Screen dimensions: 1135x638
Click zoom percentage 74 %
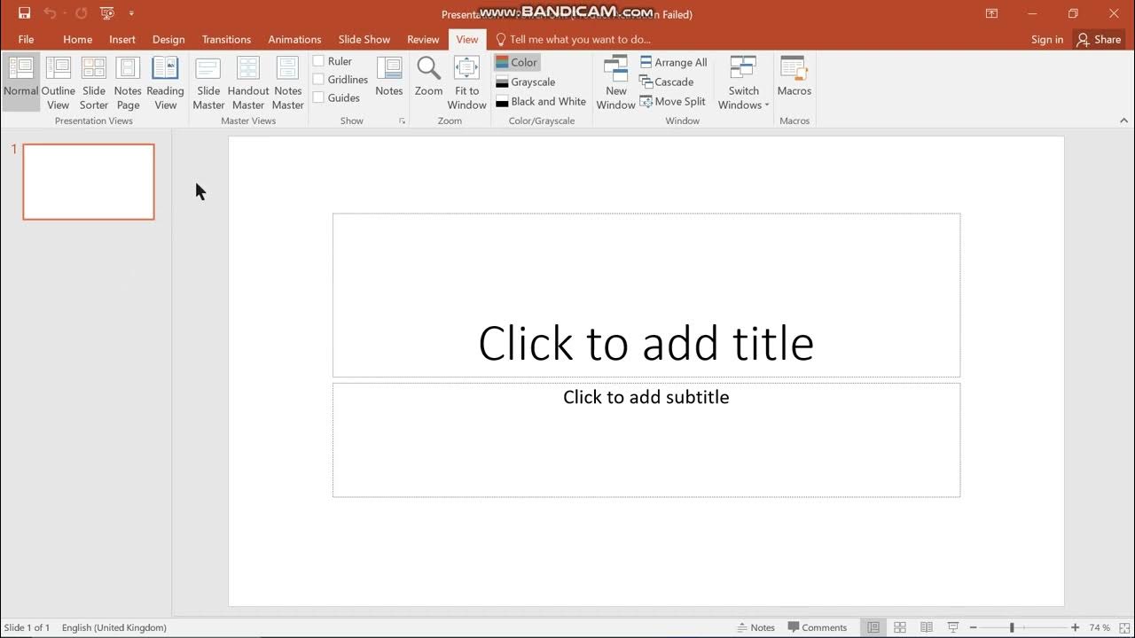[1100, 627]
